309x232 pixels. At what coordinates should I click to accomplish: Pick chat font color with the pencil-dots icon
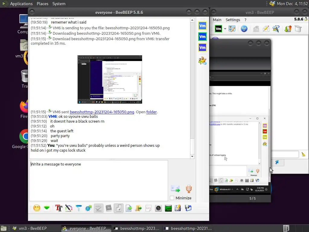coord(68,208)
